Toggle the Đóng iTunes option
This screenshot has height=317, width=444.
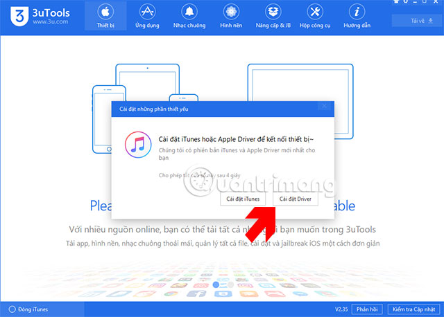28,309
